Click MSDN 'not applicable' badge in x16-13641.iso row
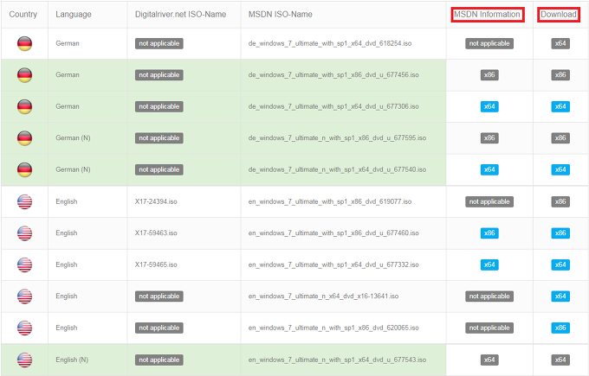Viewport: 589px width, 376px height. pyautogui.click(x=489, y=296)
